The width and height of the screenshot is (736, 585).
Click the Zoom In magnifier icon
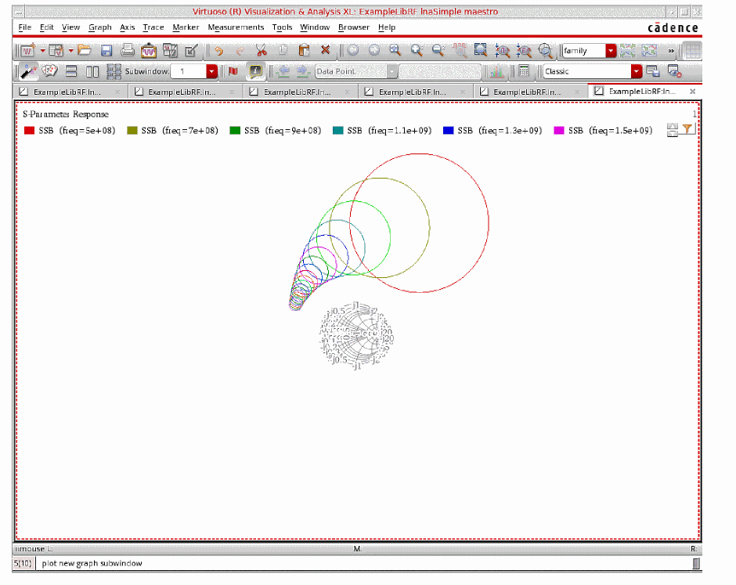[x=417, y=51]
